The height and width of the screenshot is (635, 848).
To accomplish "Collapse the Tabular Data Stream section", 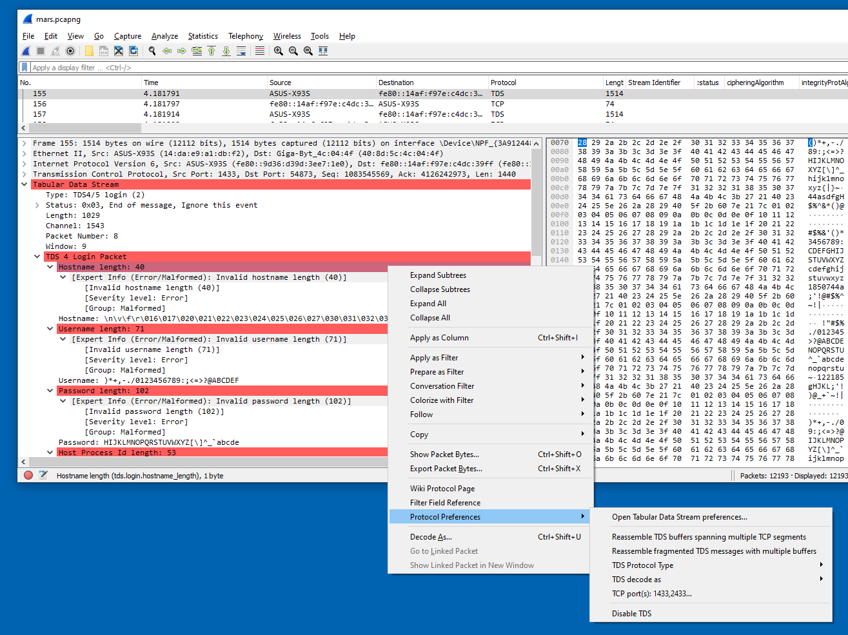I will [x=25, y=184].
